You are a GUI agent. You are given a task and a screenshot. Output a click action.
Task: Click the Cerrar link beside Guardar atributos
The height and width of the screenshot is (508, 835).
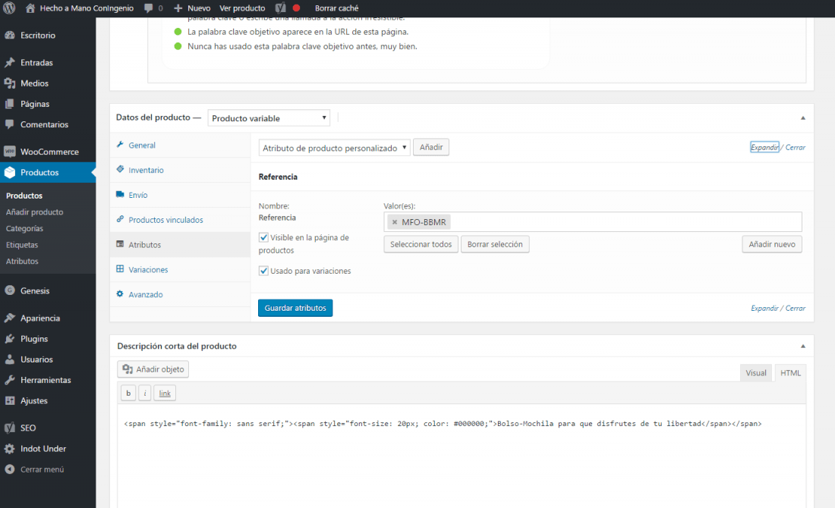[x=796, y=308]
